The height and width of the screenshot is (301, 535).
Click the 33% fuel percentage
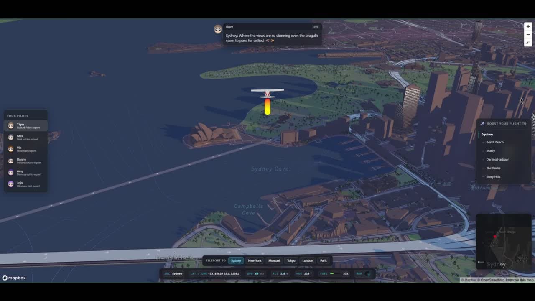coord(346,273)
